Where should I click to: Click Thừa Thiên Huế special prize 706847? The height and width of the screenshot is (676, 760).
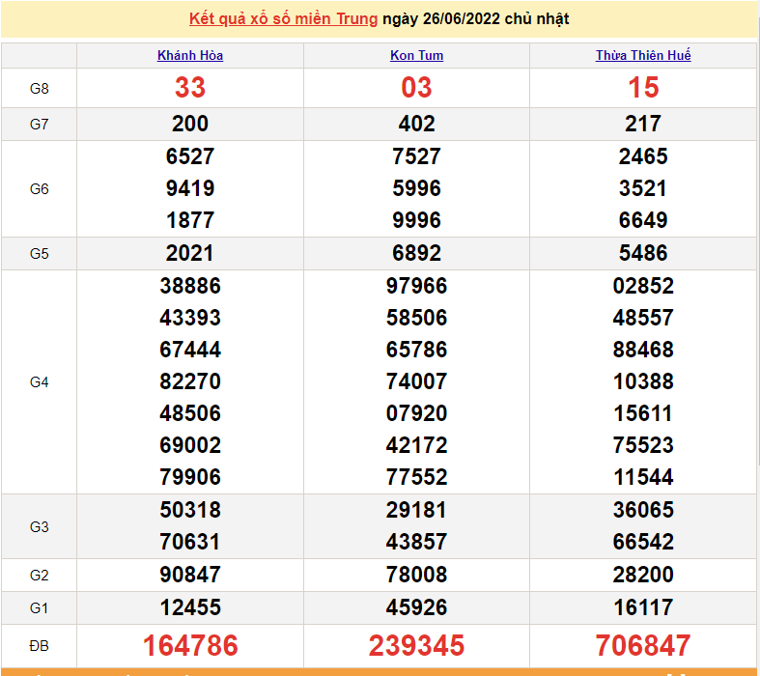[643, 645]
